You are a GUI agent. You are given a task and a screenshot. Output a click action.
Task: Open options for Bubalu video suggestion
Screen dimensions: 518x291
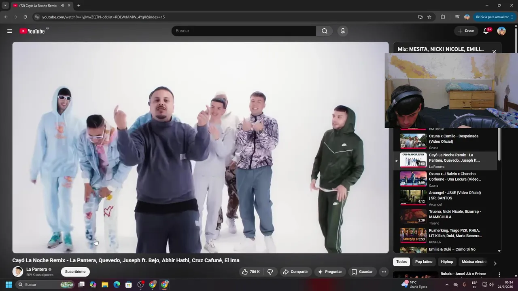pos(499,275)
